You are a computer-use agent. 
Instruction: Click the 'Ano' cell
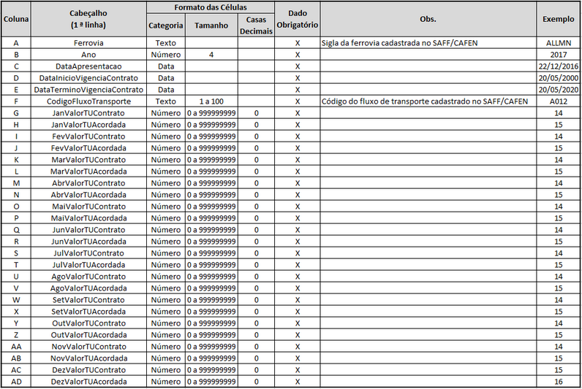pyautogui.click(x=88, y=55)
